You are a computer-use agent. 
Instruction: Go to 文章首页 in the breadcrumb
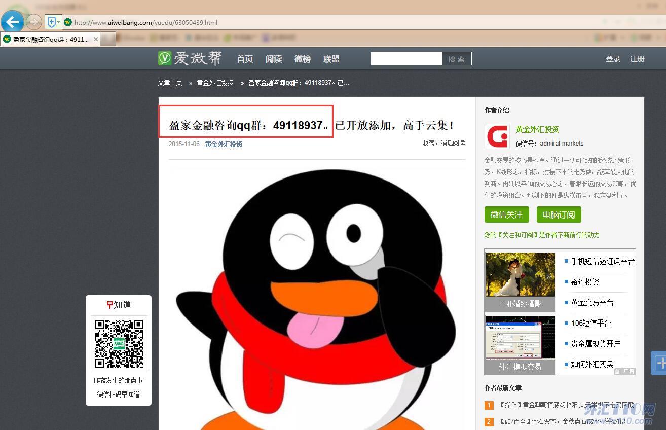pyautogui.click(x=170, y=83)
